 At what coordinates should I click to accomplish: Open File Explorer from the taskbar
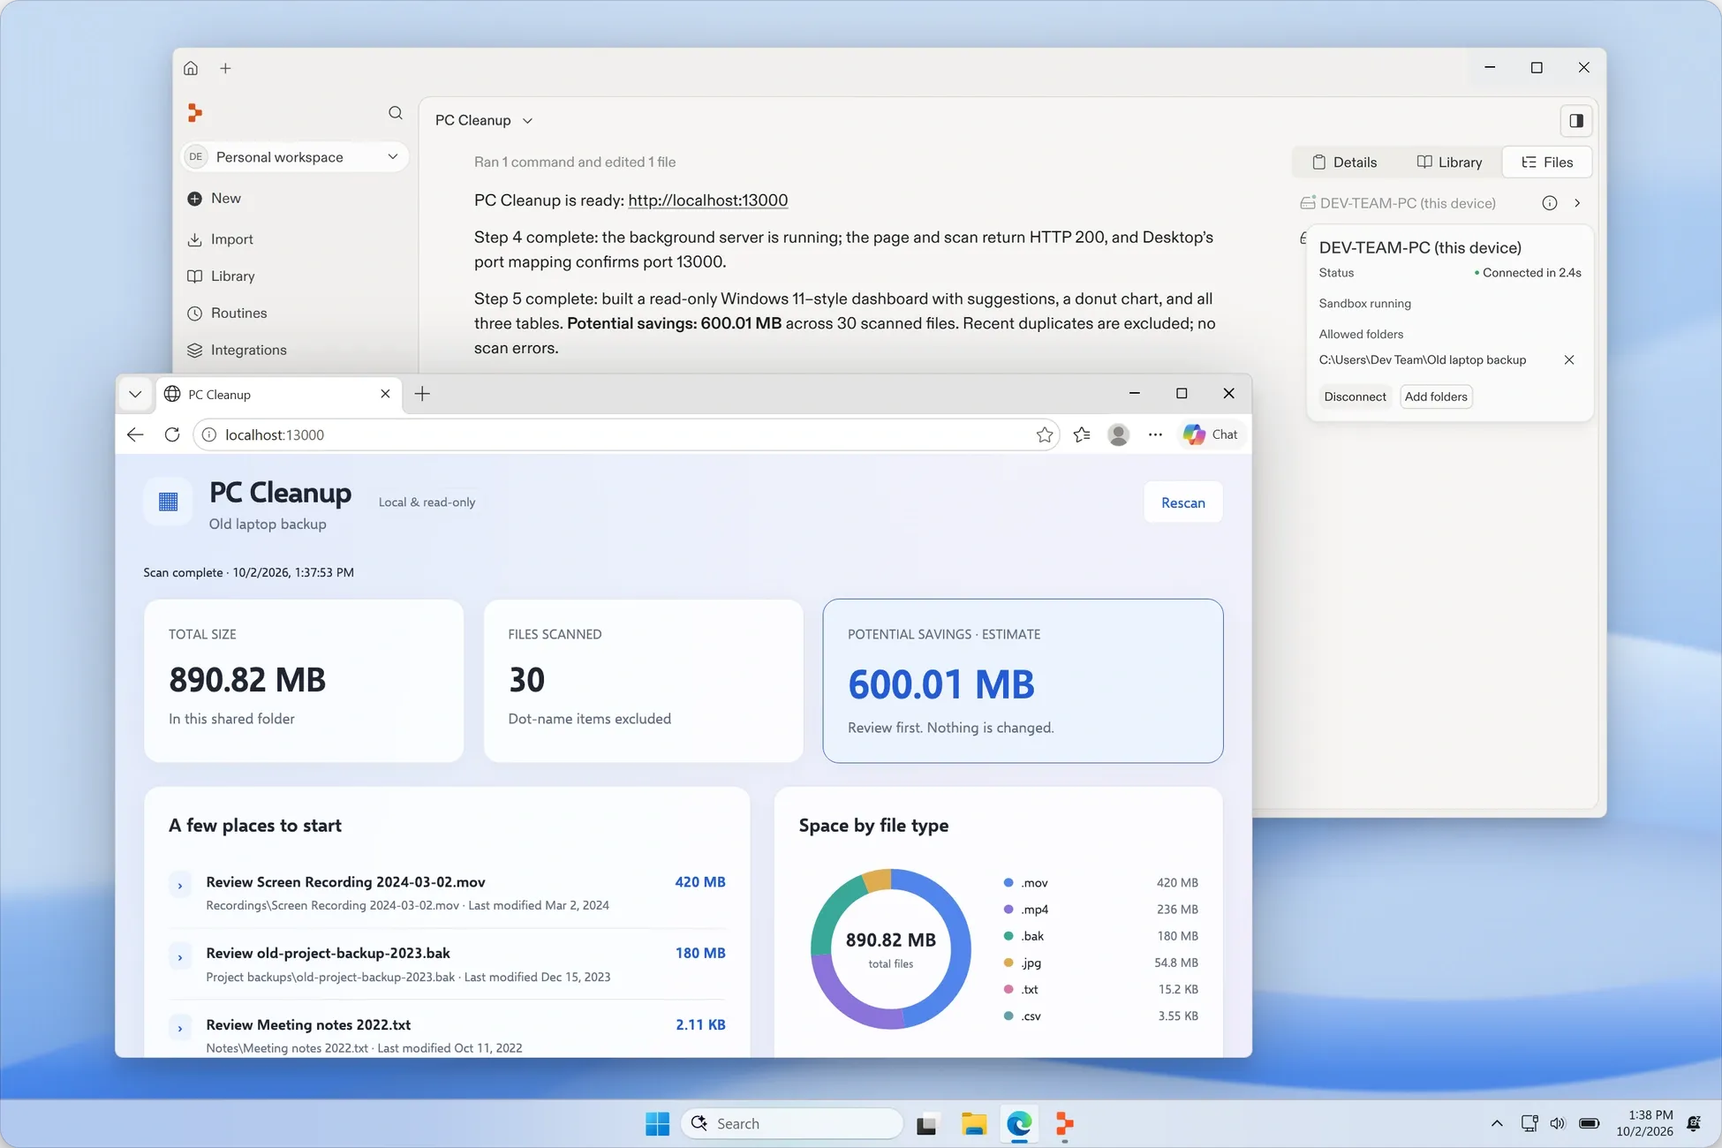click(x=973, y=1123)
